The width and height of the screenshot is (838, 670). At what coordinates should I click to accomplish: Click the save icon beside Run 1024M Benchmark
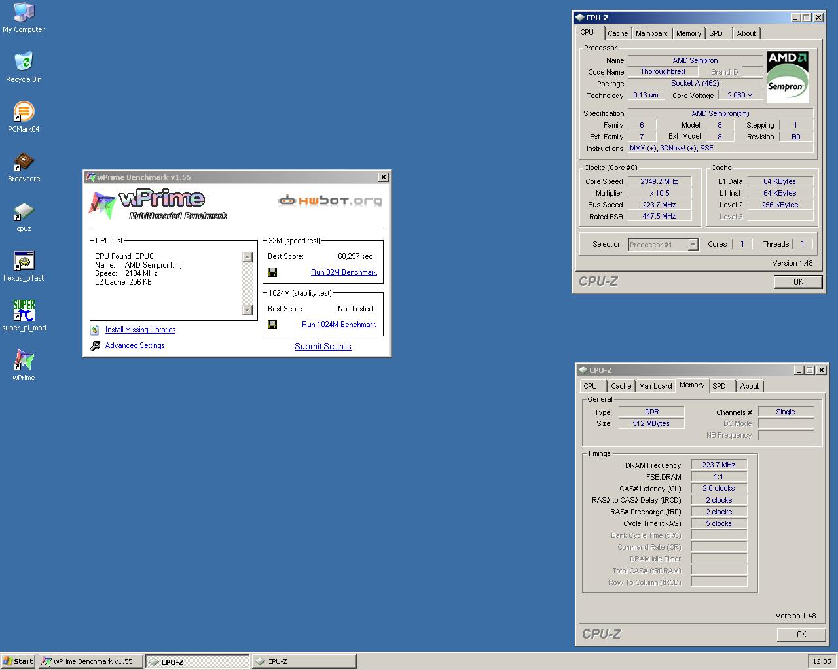tap(272, 325)
